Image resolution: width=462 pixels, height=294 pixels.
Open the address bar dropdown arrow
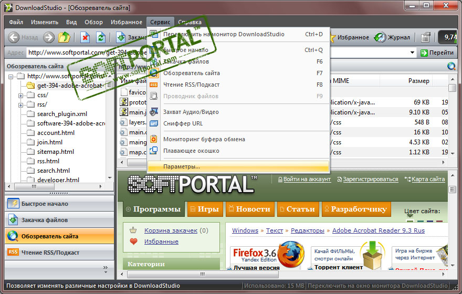[x=412, y=52]
